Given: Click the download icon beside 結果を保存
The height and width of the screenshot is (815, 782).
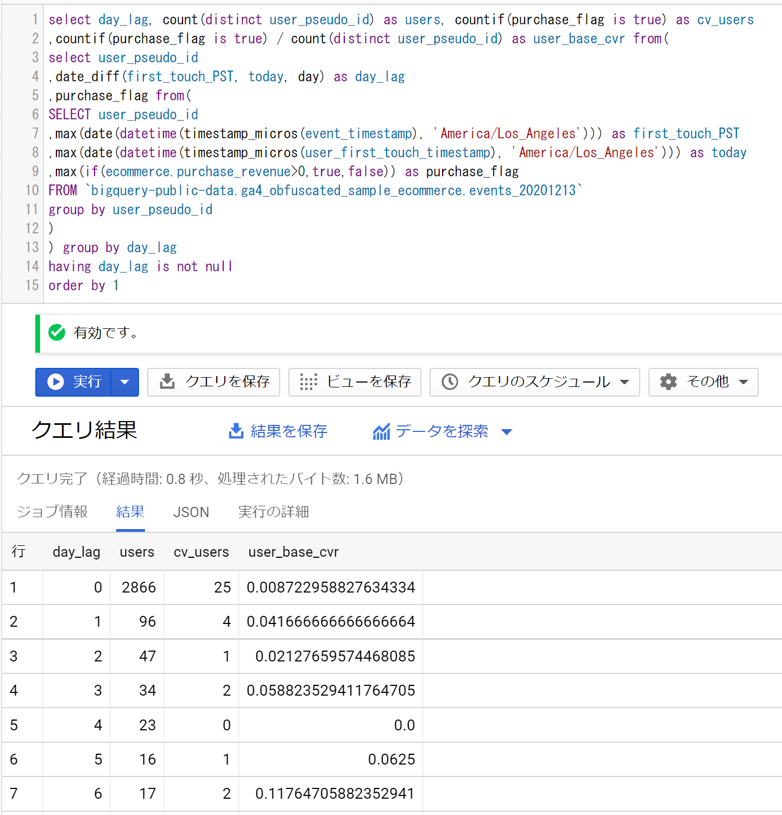Looking at the screenshot, I should tap(236, 431).
